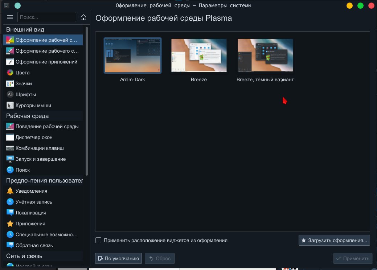The image size is (377, 270).
Task: Open the Шрифты settings page
Action: coord(43,94)
